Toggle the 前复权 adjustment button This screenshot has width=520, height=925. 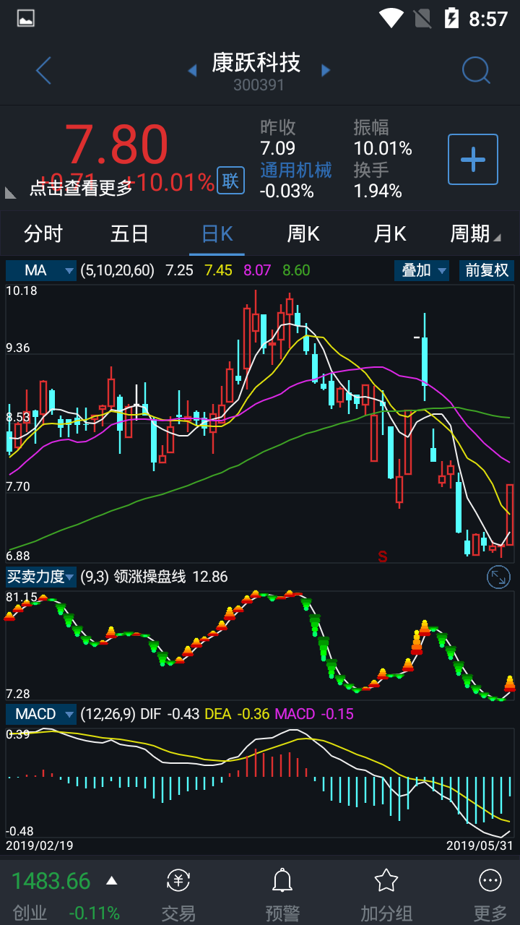point(487,270)
